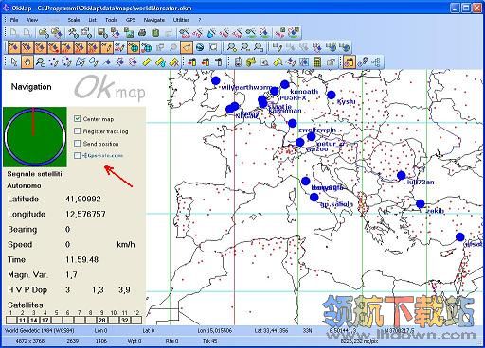Viewport: 485px width, 348px height.
Task: Click the Segnale satelliti label
Action: coord(34,174)
